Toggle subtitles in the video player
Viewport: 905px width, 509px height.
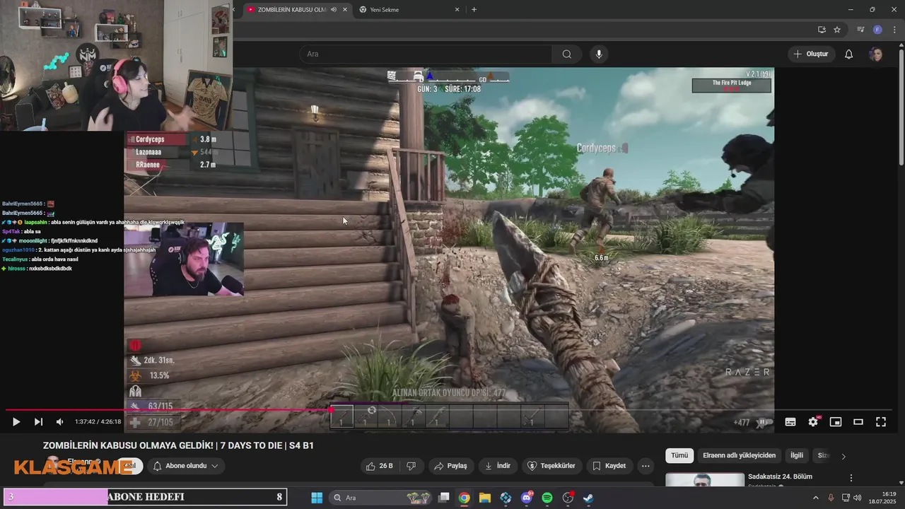coord(790,422)
